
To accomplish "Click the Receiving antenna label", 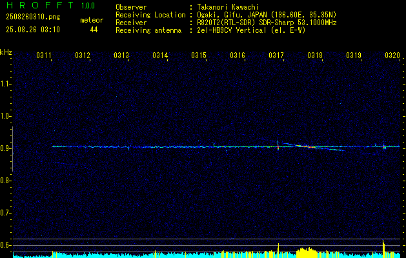I will click(148, 30).
